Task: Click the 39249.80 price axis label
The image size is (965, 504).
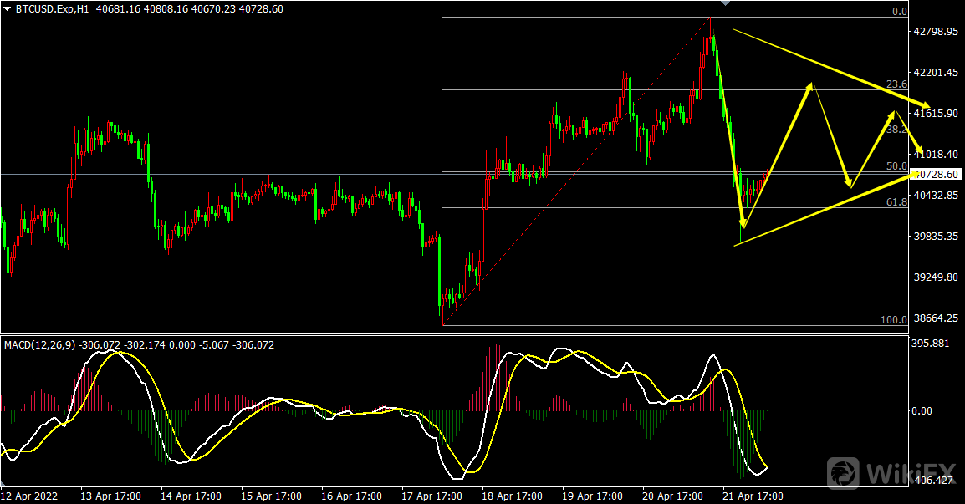Action: (936, 277)
